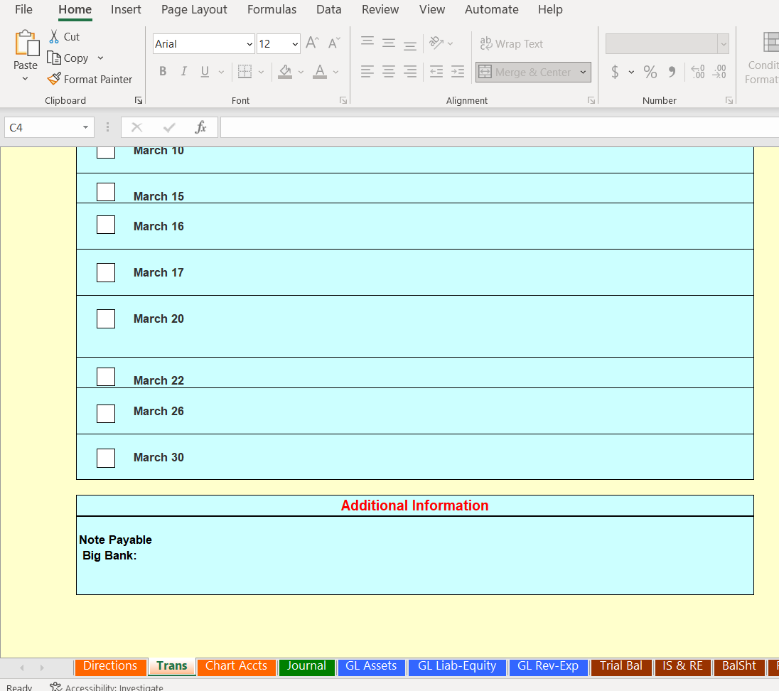Open Font dialog launcher

343,100
